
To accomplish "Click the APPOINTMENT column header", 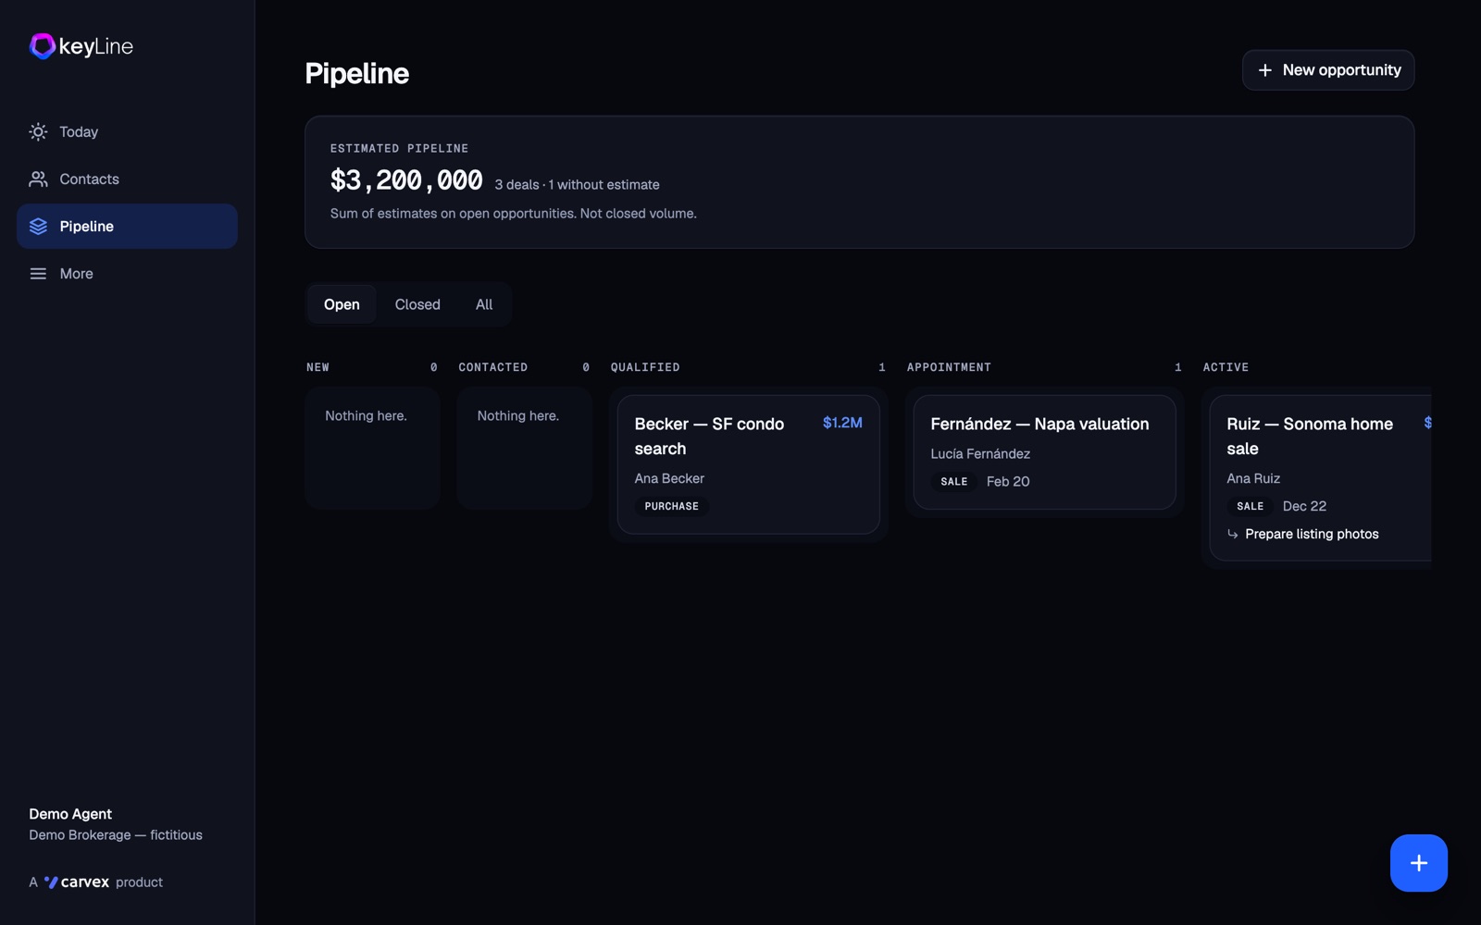I will pyautogui.click(x=949, y=368).
